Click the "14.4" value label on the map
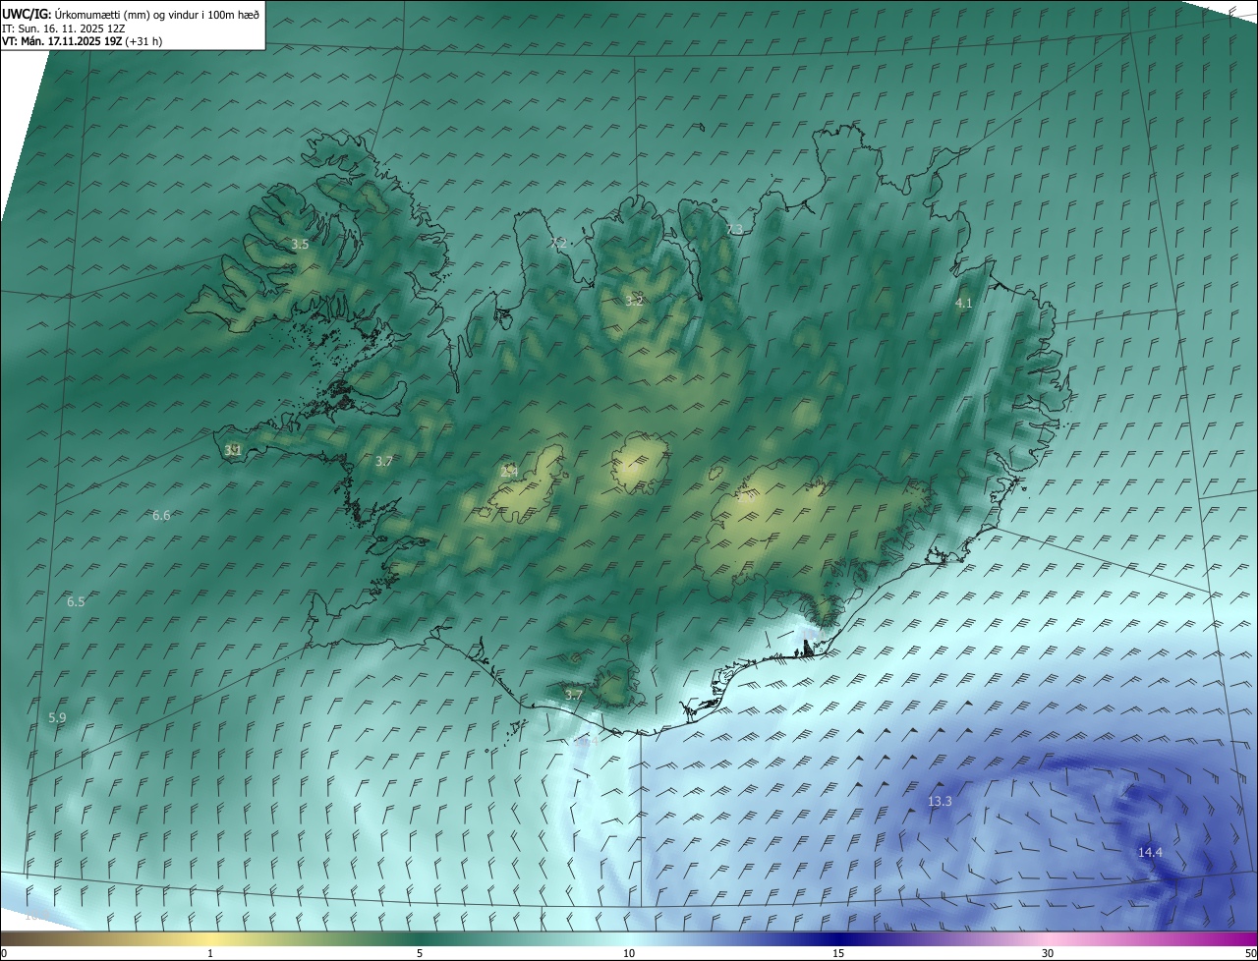The image size is (1258, 961). click(x=1150, y=852)
